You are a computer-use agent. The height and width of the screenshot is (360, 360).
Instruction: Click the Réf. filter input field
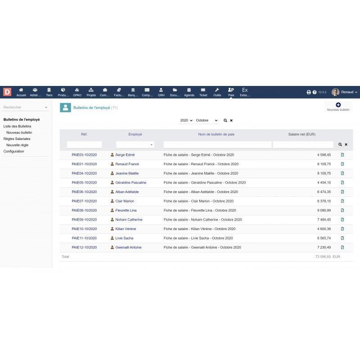click(84, 145)
